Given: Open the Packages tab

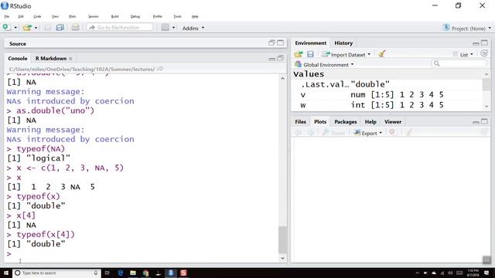Looking at the screenshot, I should tap(346, 122).
